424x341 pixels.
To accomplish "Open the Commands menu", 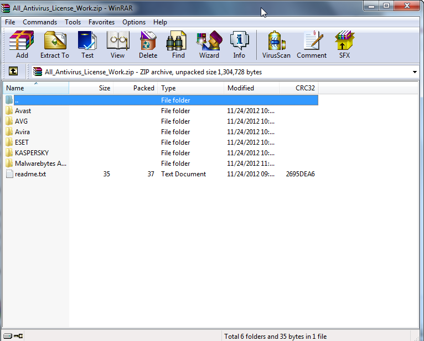I will (x=40, y=22).
